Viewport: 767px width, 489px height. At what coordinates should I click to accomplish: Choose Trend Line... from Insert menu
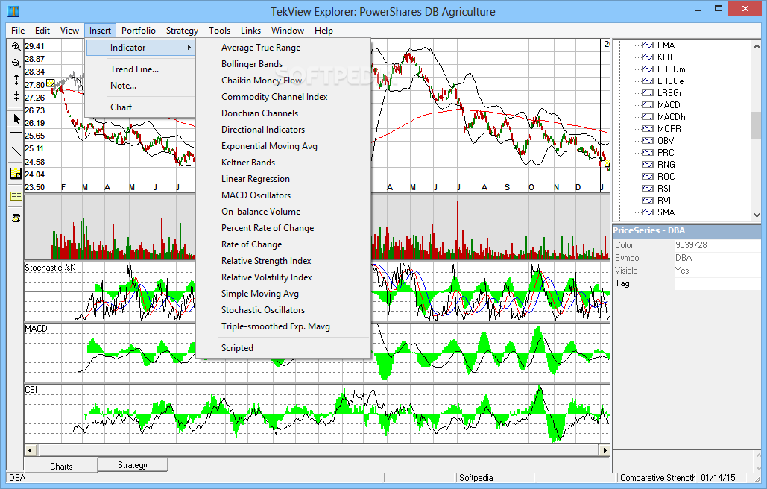(141, 69)
